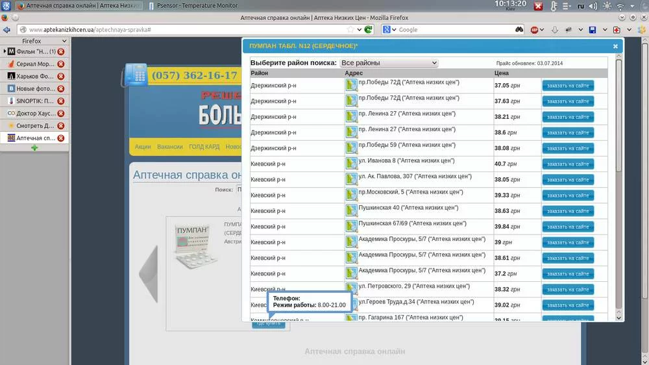Screen dimensions: 649x365
Task: Click the red cross toolbar icon
Action: [x=617, y=30]
